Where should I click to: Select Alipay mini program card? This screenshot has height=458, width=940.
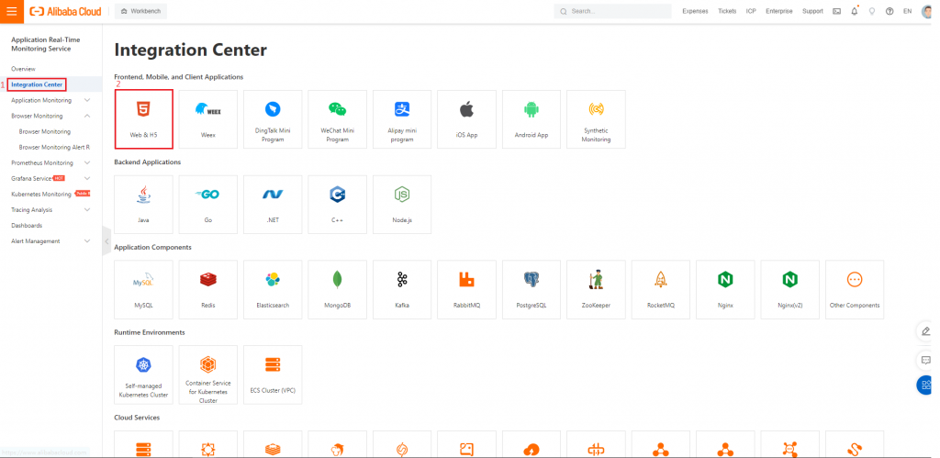(402, 119)
